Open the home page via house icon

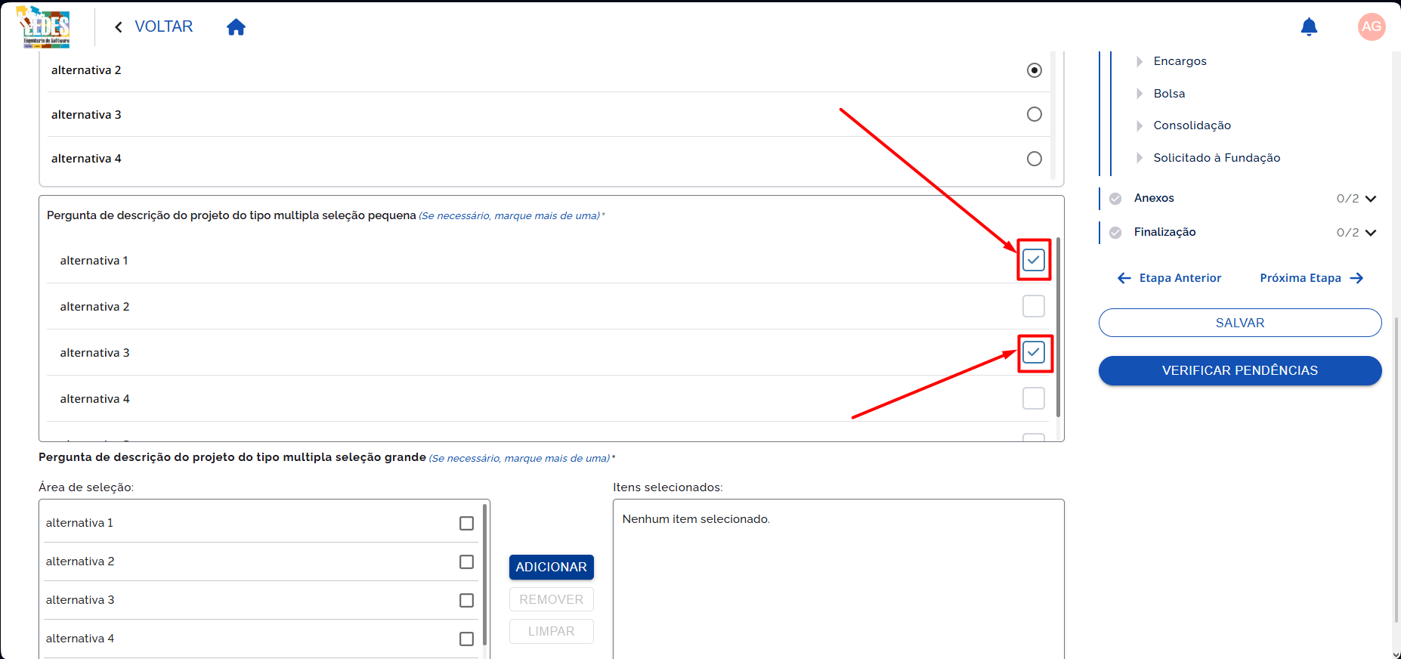click(236, 27)
